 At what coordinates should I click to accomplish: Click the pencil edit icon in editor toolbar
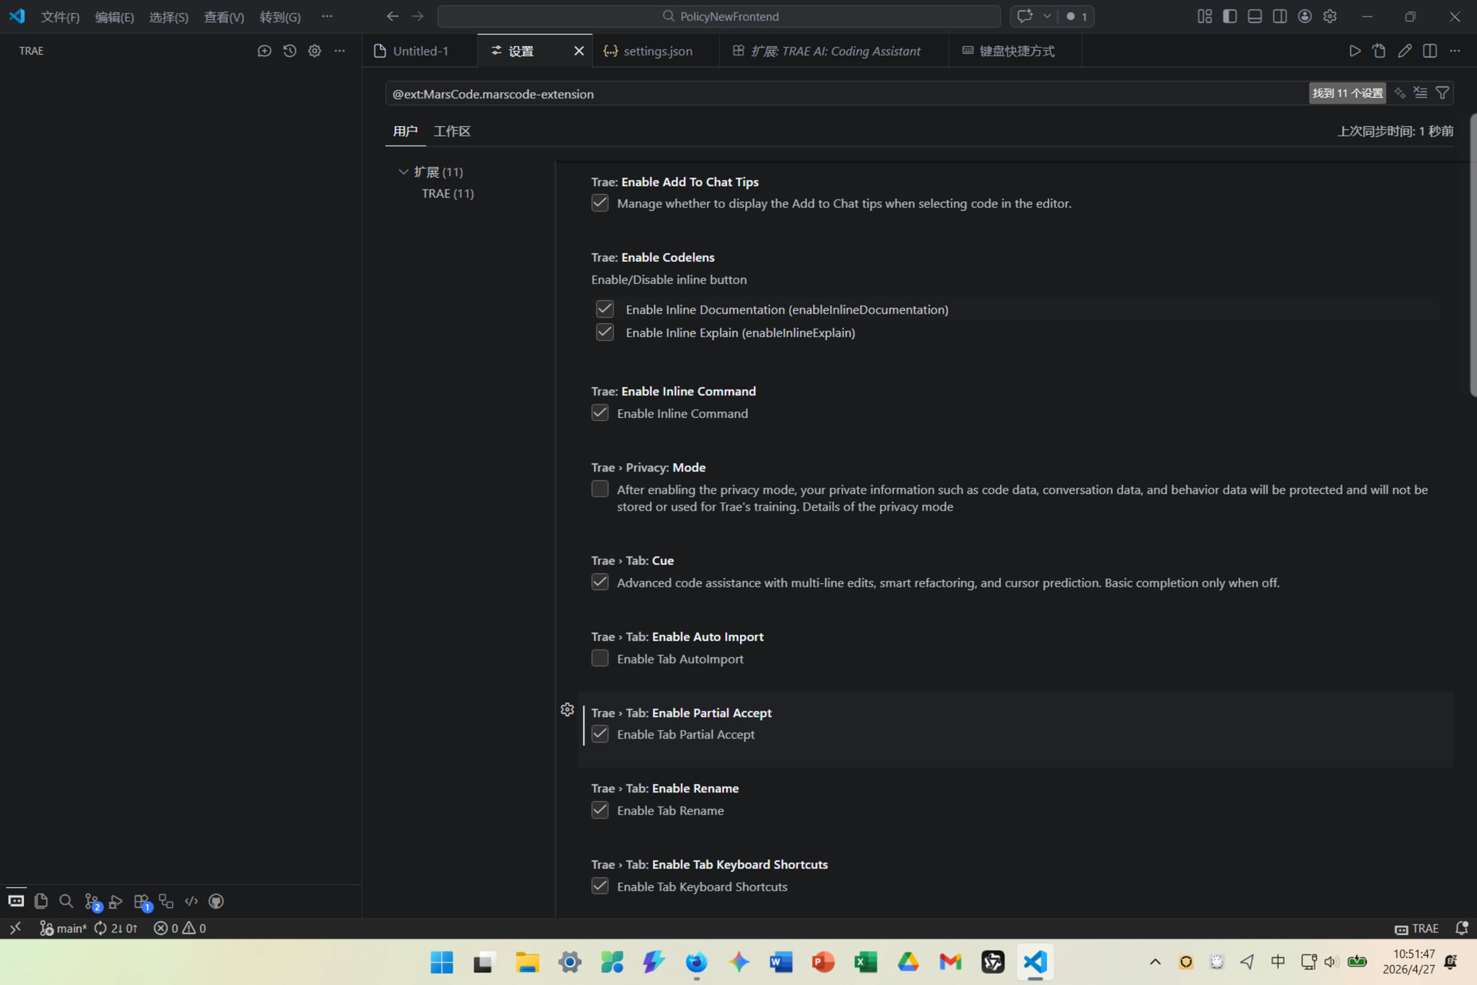tap(1405, 51)
